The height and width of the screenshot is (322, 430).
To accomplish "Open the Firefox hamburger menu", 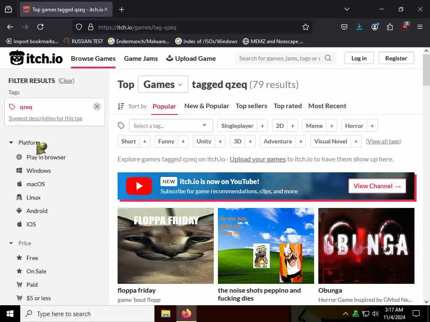I will (420, 27).
